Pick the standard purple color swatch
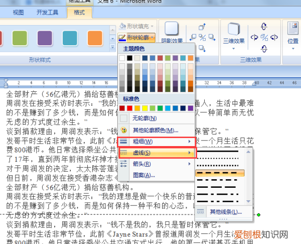 191,108
